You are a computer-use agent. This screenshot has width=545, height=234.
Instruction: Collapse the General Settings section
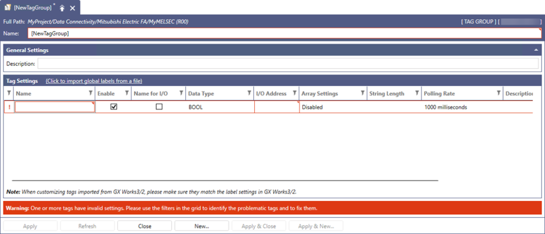536,50
